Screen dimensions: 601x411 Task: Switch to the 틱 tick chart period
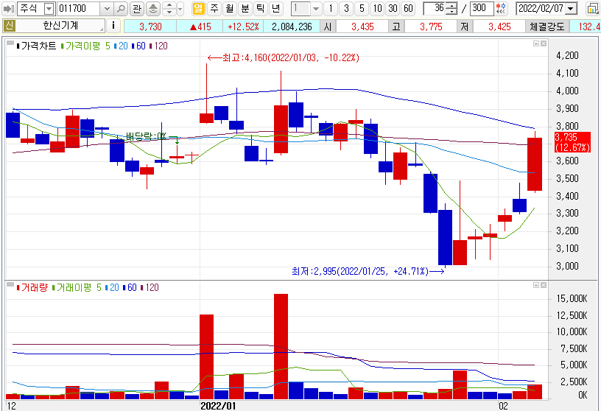tap(260, 8)
